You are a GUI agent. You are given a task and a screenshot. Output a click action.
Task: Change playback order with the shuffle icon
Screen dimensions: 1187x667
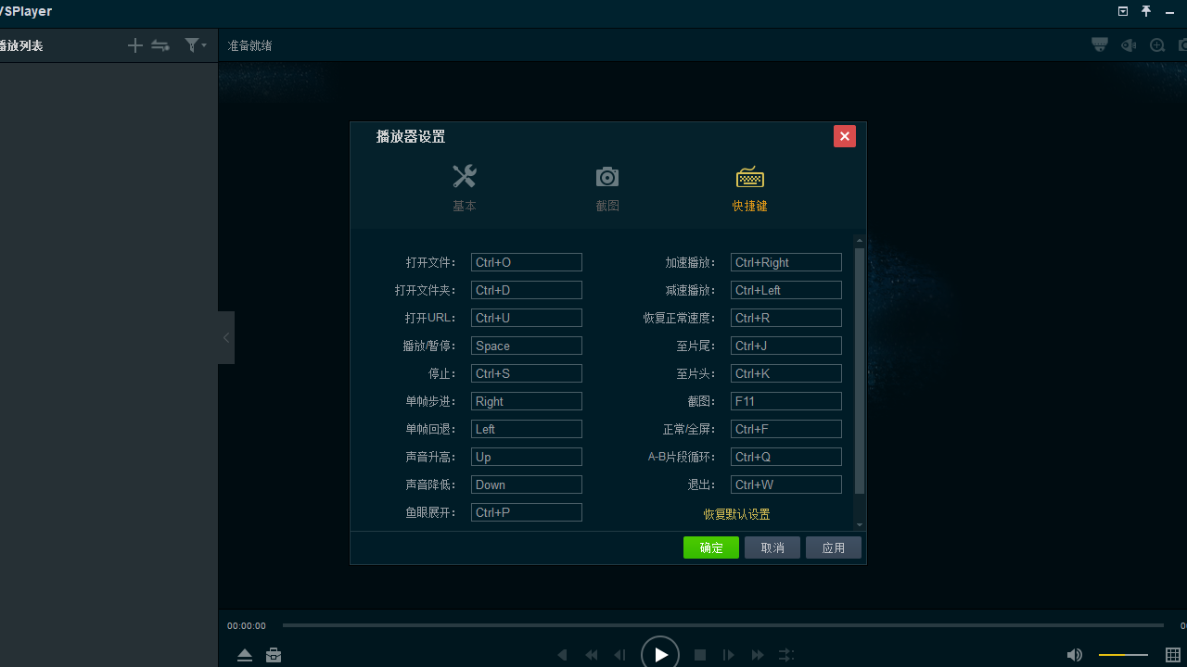786,655
